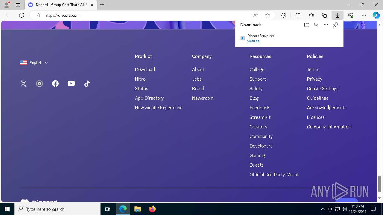Image resolution: width=383 pixels, height=215 pixels.
Task: Open Official 3rd Party Merch link
Action: (274, 174)
